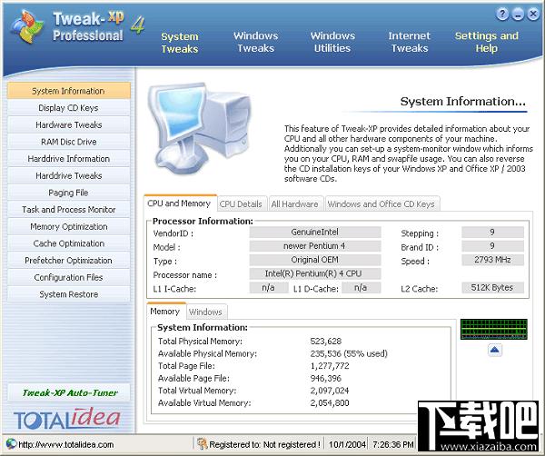Image resolution: width=545 pixels, height=456 pixels.
Task: Click the computer illustration image
Action: tap(200, 129)
